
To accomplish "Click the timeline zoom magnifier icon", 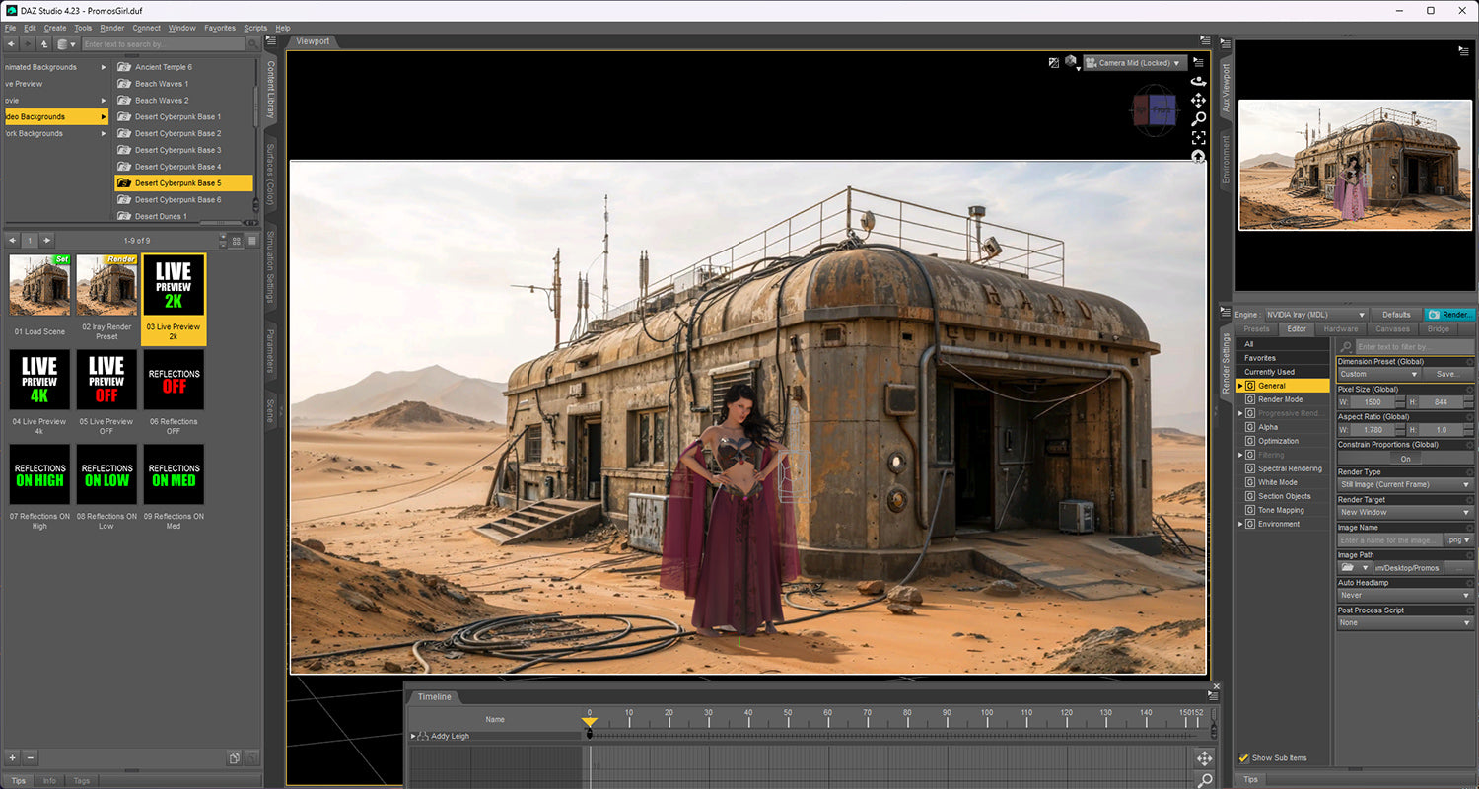I will point(1204,780).
